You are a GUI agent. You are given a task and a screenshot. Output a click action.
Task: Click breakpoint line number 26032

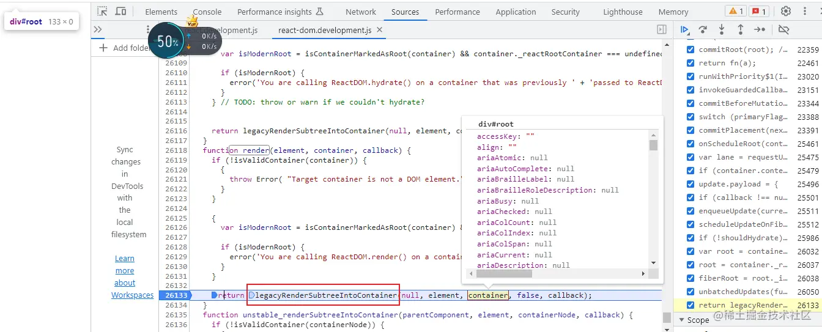click(x=808, y=251)
